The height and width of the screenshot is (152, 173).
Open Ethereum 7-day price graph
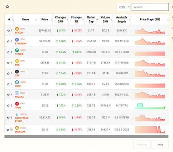150,42
